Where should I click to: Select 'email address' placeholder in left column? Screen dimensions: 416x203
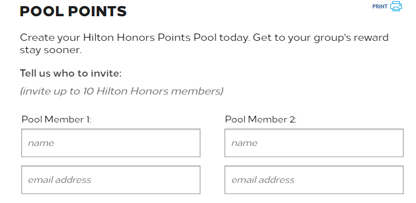[x=59, y=180]
